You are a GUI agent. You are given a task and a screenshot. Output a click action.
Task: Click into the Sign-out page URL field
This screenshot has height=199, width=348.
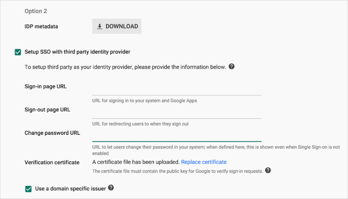pyautogui.click(x=177, y=113)
